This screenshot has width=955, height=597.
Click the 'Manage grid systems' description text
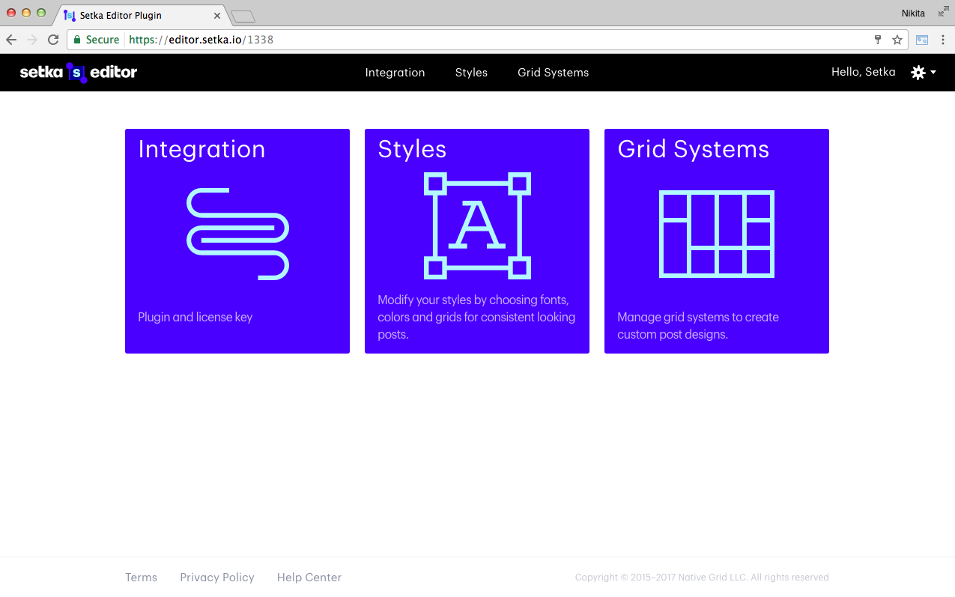[698, 326]
